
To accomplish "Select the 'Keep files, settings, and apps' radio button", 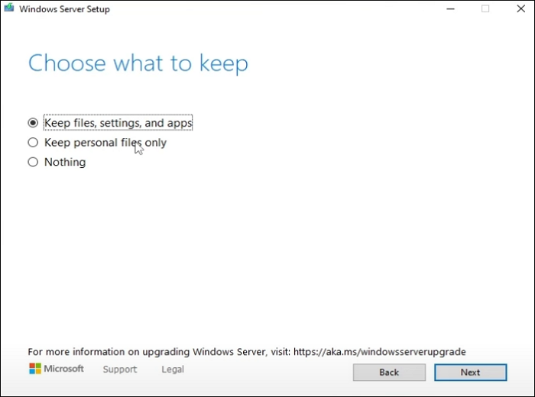I will coord(33,122).
